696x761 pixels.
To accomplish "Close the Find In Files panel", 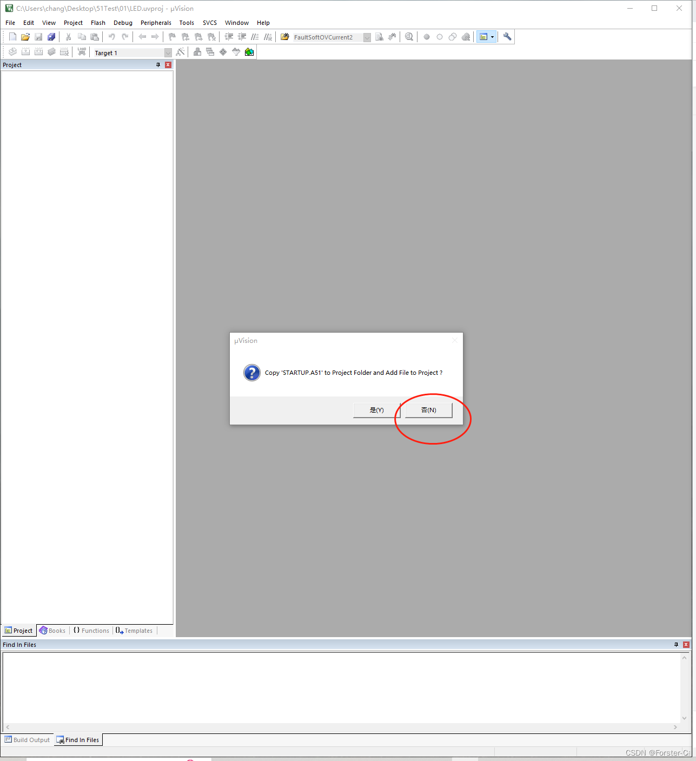I will 686,645.
